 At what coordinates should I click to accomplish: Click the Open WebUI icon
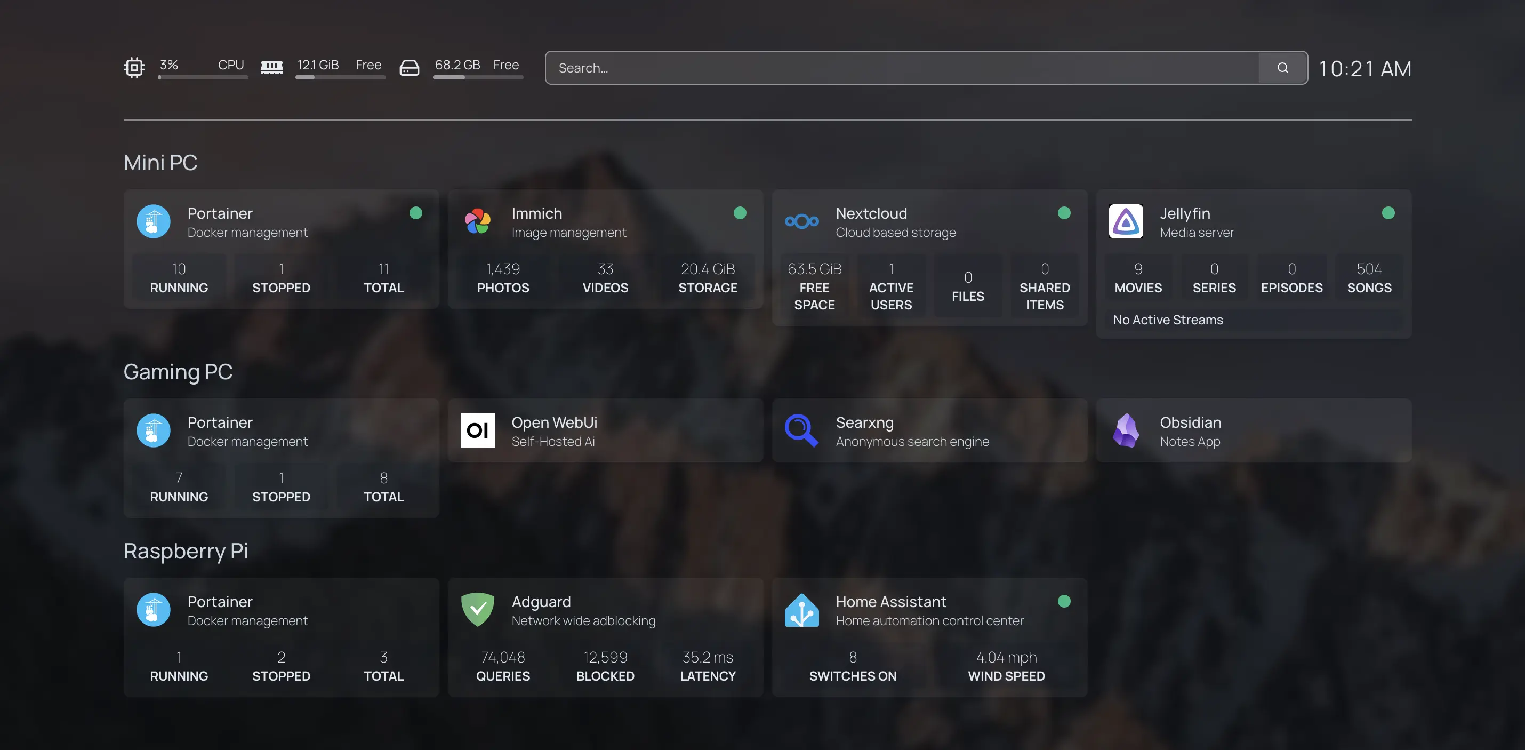pyautogui.click(x=477, y=430)
